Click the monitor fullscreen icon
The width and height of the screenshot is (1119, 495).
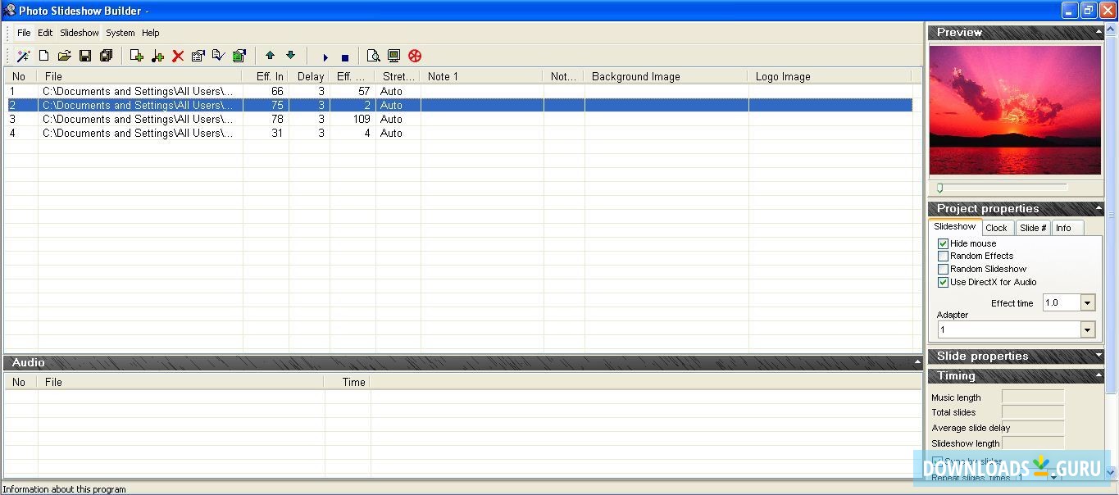click(393, 56)
